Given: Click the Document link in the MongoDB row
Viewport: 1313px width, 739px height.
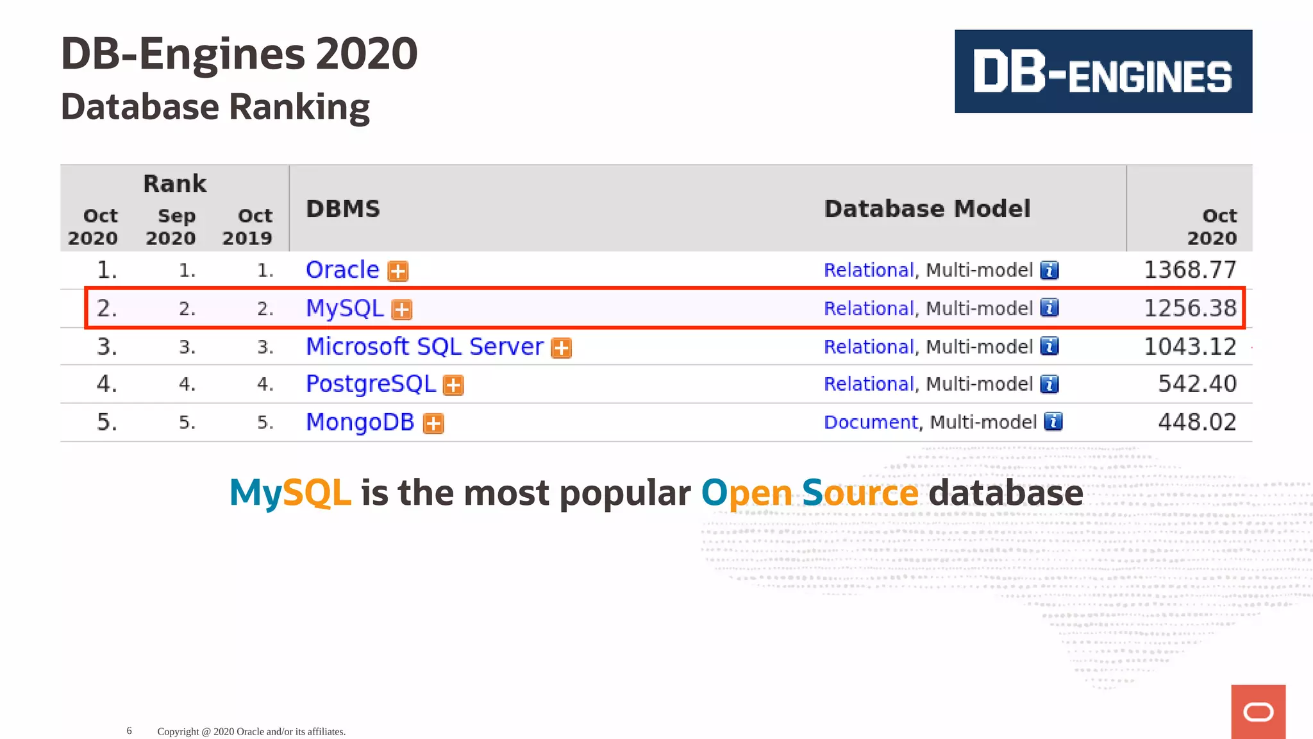Looking at the screenshot, I should 871,422.
